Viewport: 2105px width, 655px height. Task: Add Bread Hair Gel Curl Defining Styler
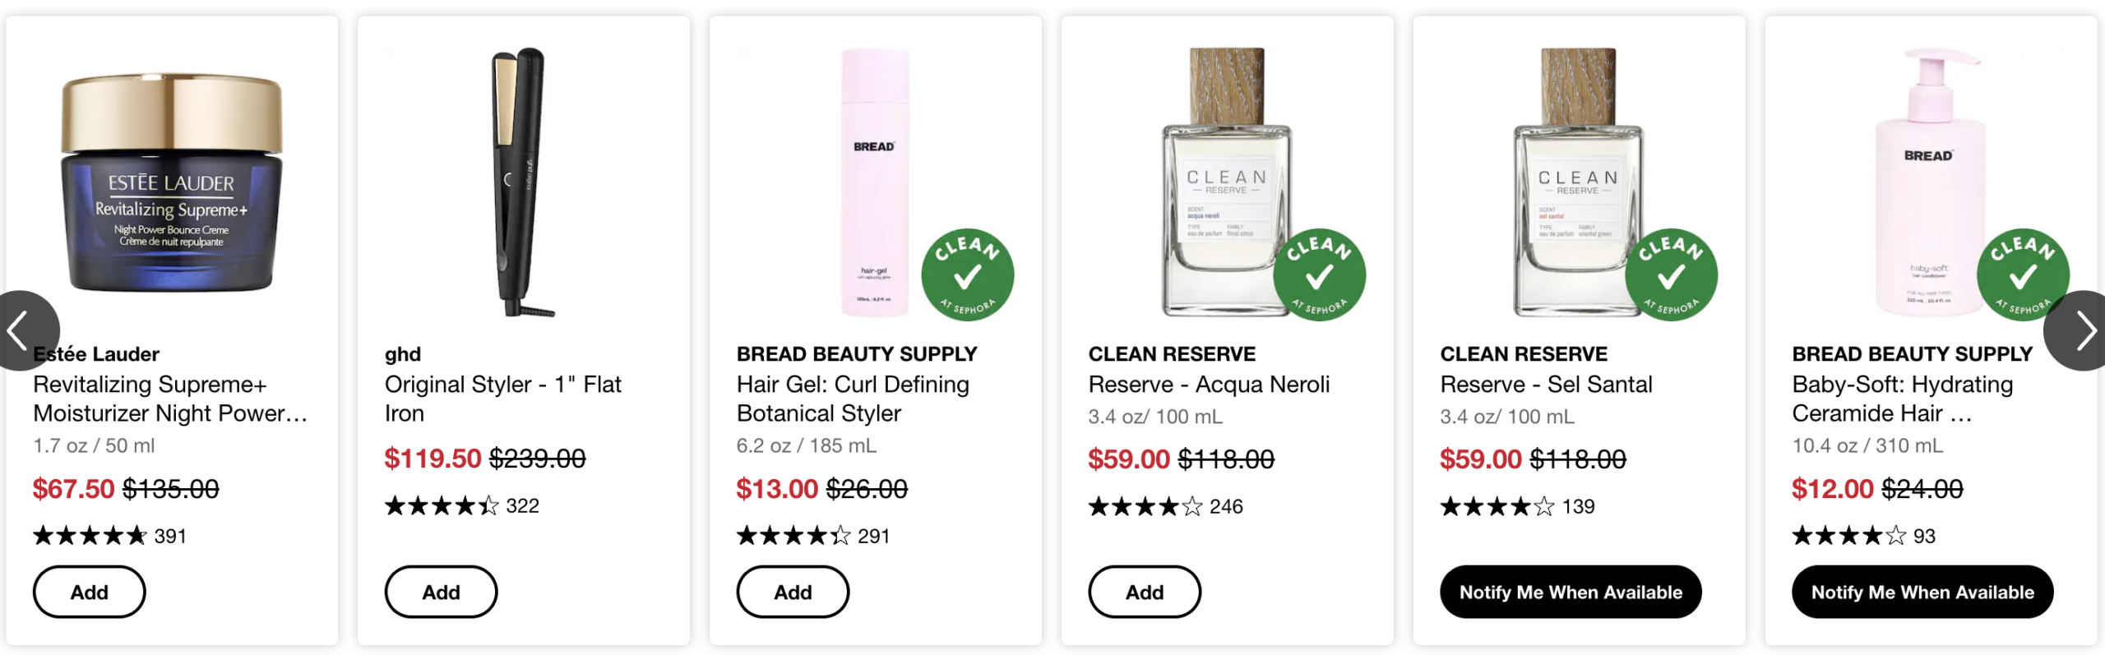tap(793, 592)
